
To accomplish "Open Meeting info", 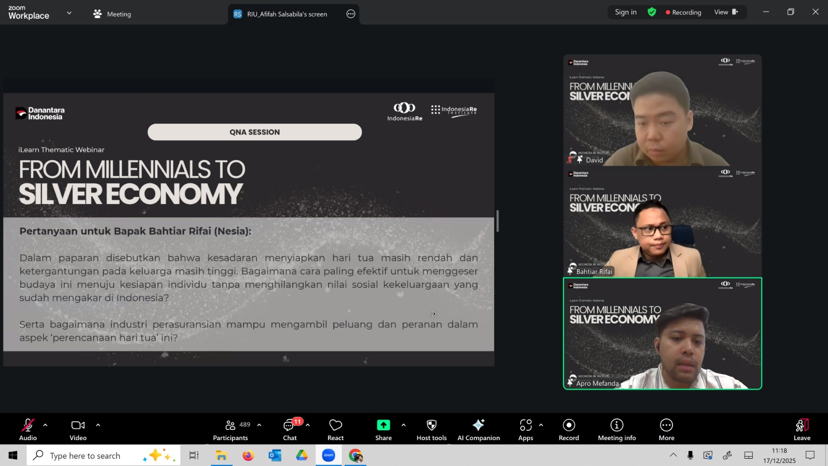I will tap(616, 429).
